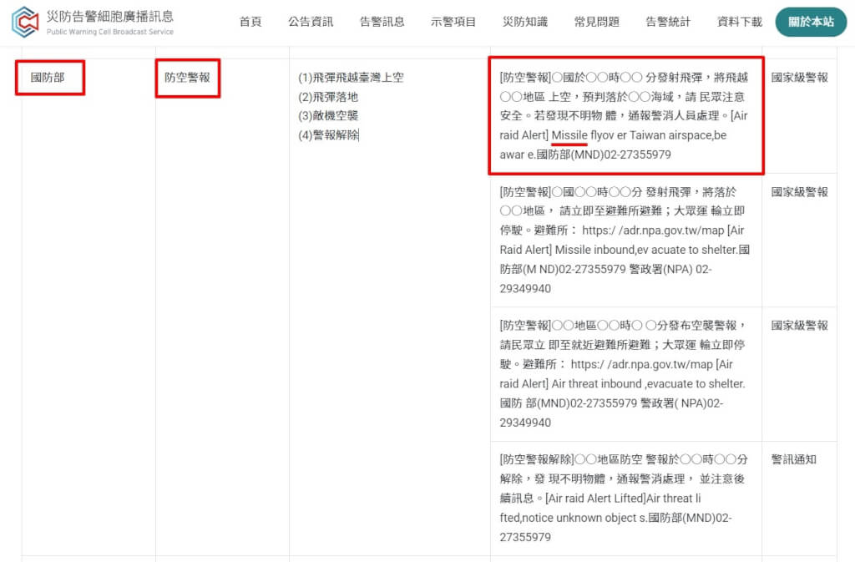The height and width of the screenshot is (562, 855).
Task: Click the first 國家級警報 label
Action: (x=799, y=78)
